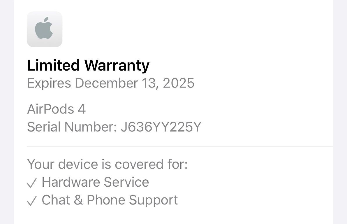Tap the Expires December 13, 2025 line
This screenshot has height=224, width=347.
click(111, 83)
